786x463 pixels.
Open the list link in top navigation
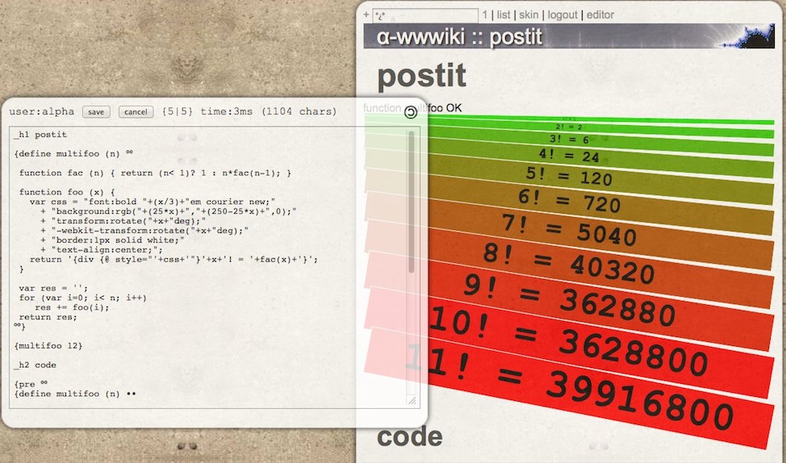point(504,15)
